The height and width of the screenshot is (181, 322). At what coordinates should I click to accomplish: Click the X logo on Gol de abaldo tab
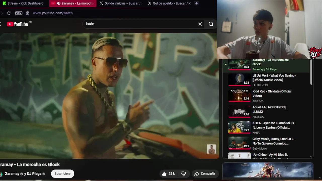[x=149, y=3]
